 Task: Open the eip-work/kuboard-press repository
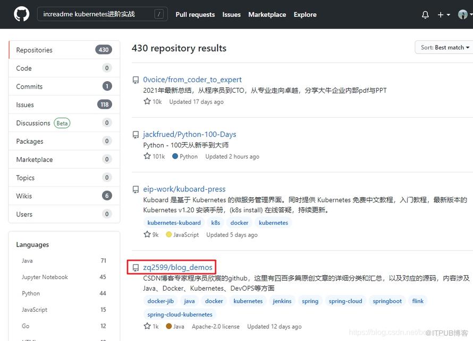(184, 189)
